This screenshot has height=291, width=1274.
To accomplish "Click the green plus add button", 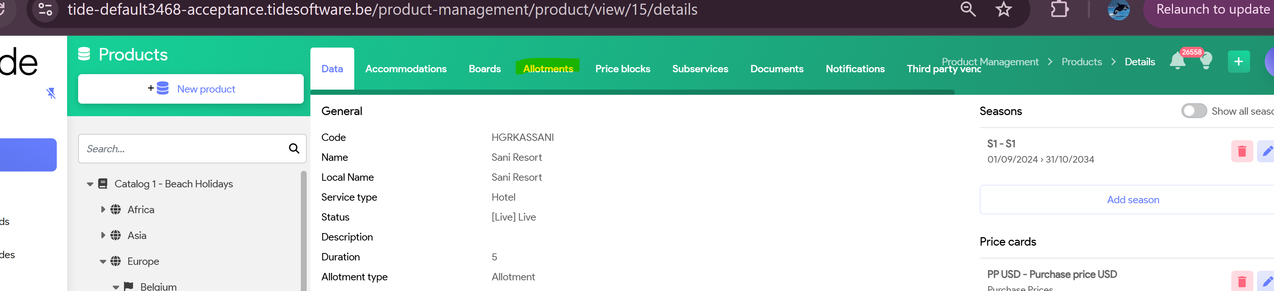I will (1238, 62).
